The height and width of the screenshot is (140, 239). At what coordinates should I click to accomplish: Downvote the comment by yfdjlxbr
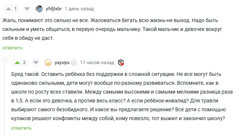(27, 9)
